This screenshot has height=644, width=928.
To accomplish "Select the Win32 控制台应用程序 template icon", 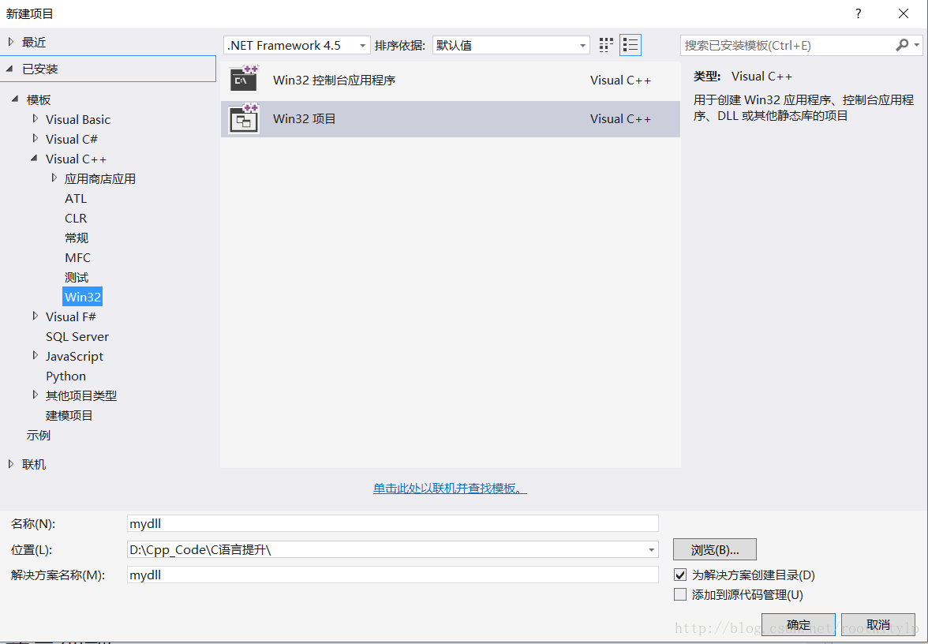I will 243,78.
